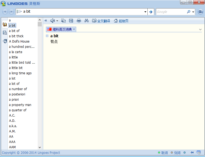Expand the a bit entry triangle
This screenshot has height=157, width=205.
[x=47, y=36]
